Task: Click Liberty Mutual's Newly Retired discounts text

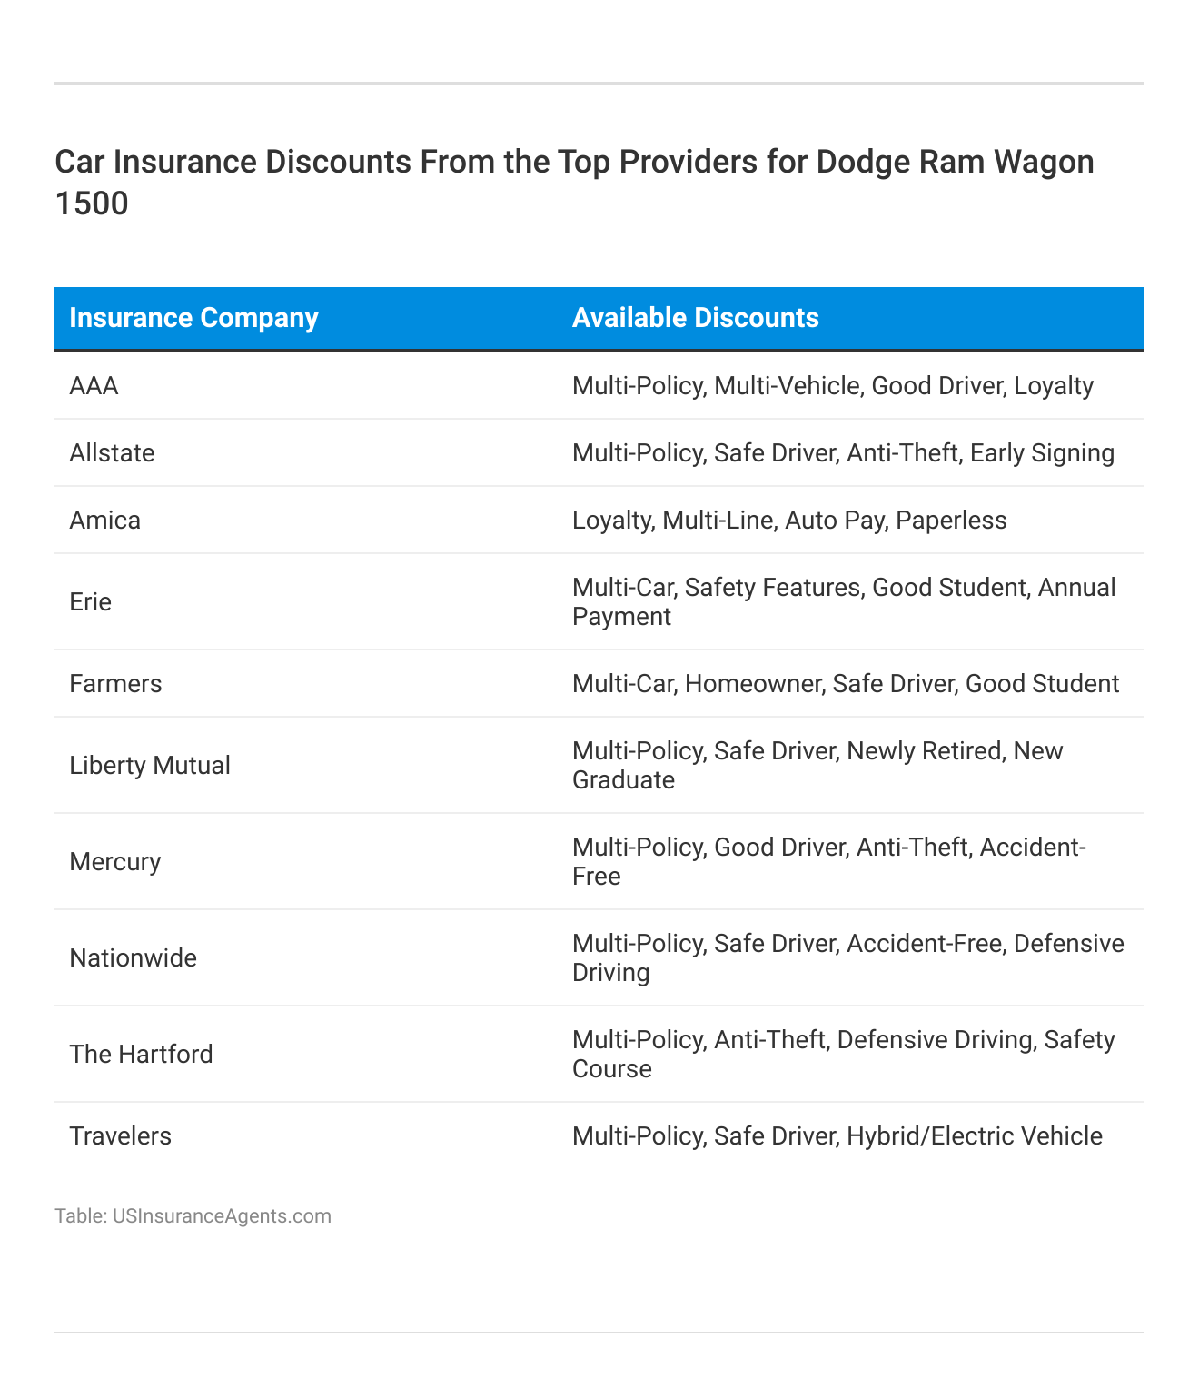Action: pyautogui.click(x=817, y=765)
